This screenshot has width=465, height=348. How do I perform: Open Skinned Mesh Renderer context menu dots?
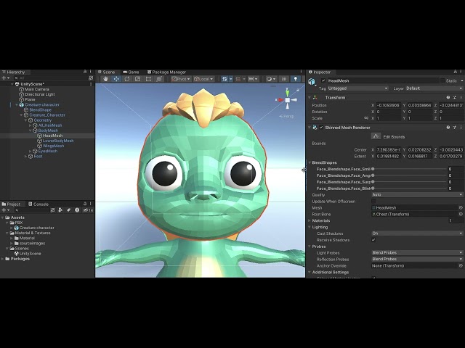[x=461, y=128]
